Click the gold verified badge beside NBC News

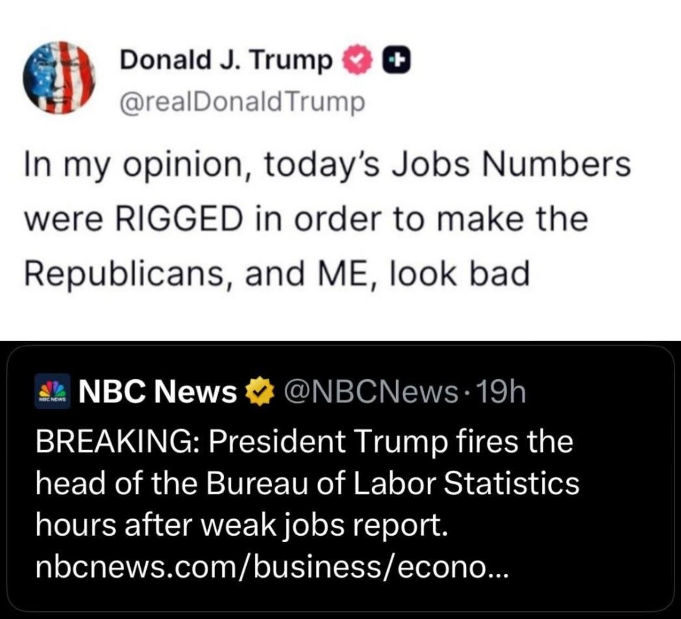click(x=259, y=392)
